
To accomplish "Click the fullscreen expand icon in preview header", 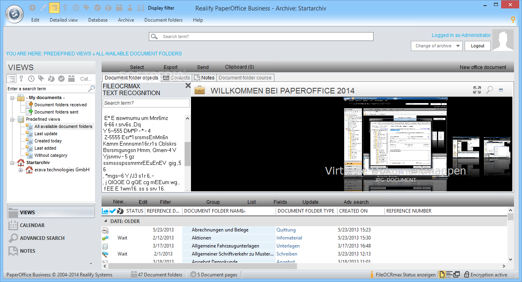I will pos(477,90).
